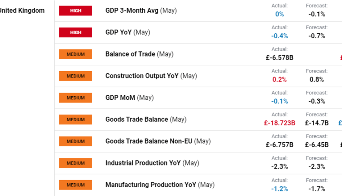This screenshot has width=342, height=196.
Task: Click the £-14.7B forecast value
Action: pyautogui.click(x=316, y=123)
